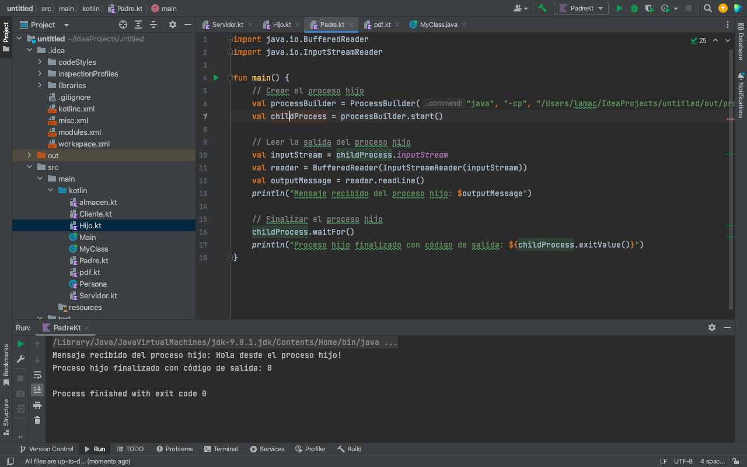Screen dimensions: 747x467
Task: Open the Terminal tool window tab
Action: point(221,449)
